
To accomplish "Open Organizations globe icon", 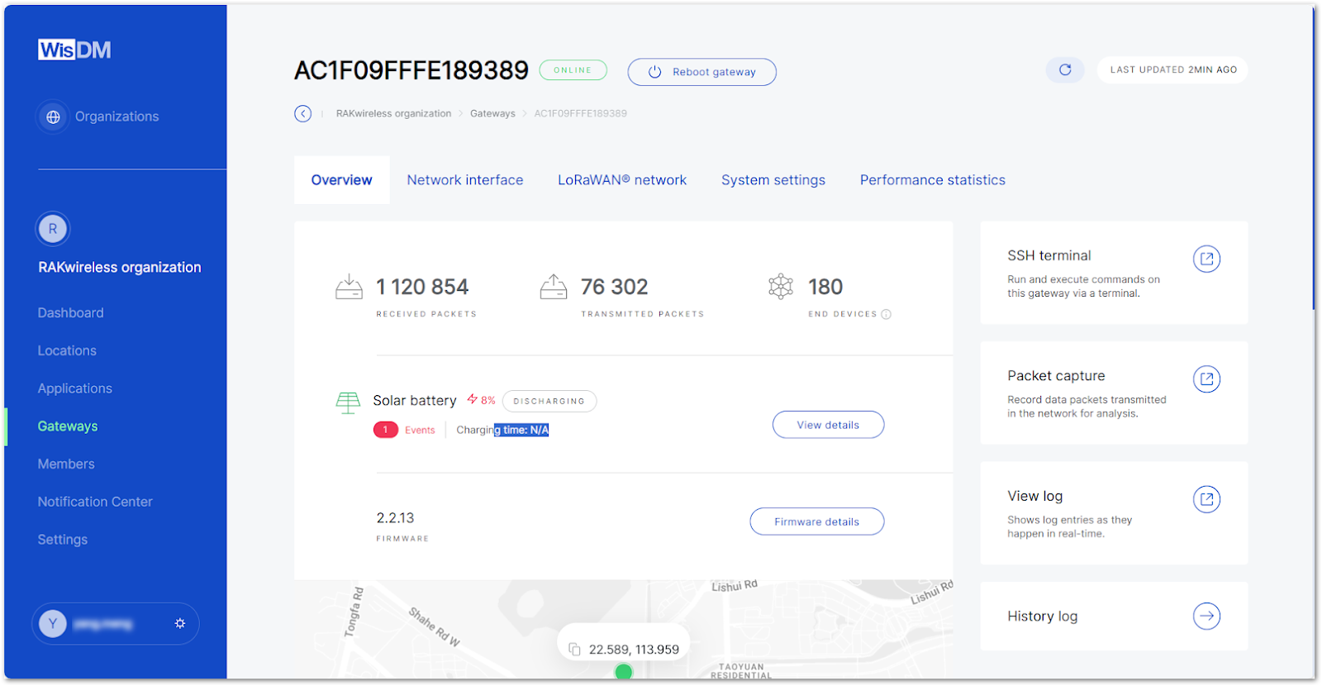I will pyautogui.click(x=53, y=117).
